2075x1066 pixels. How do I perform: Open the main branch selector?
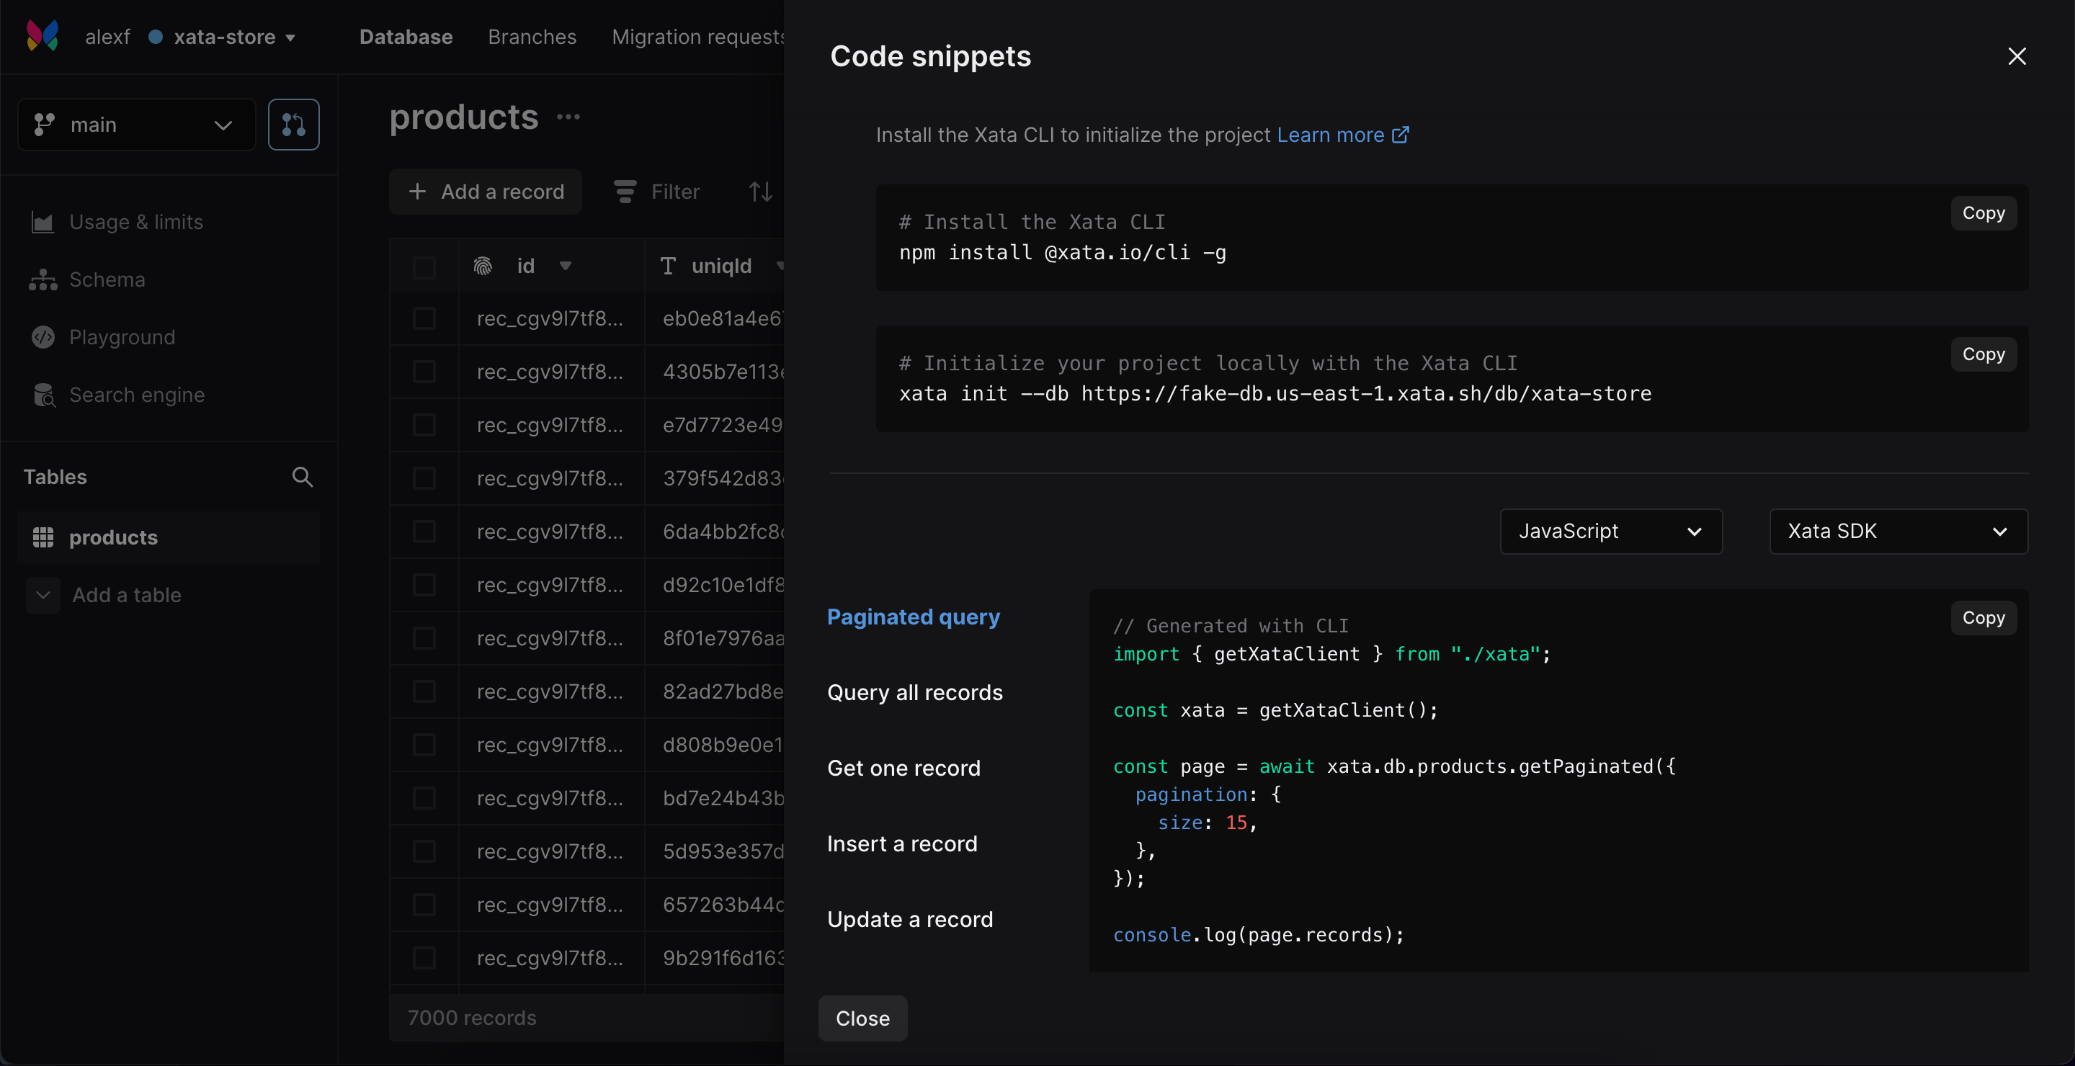[136, 125]
